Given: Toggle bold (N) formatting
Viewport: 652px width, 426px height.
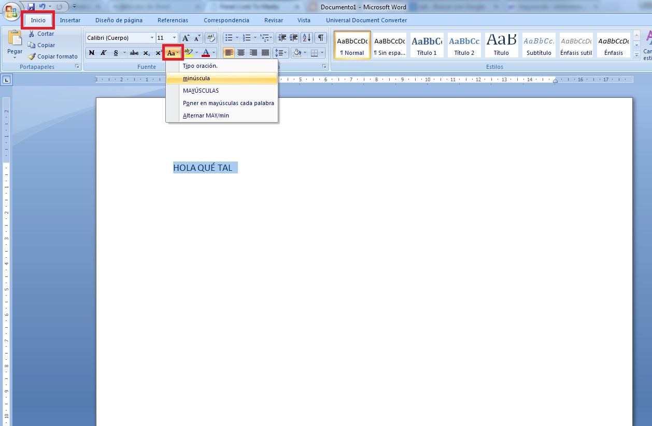Looking at the screenshot, I should (92, 53).
